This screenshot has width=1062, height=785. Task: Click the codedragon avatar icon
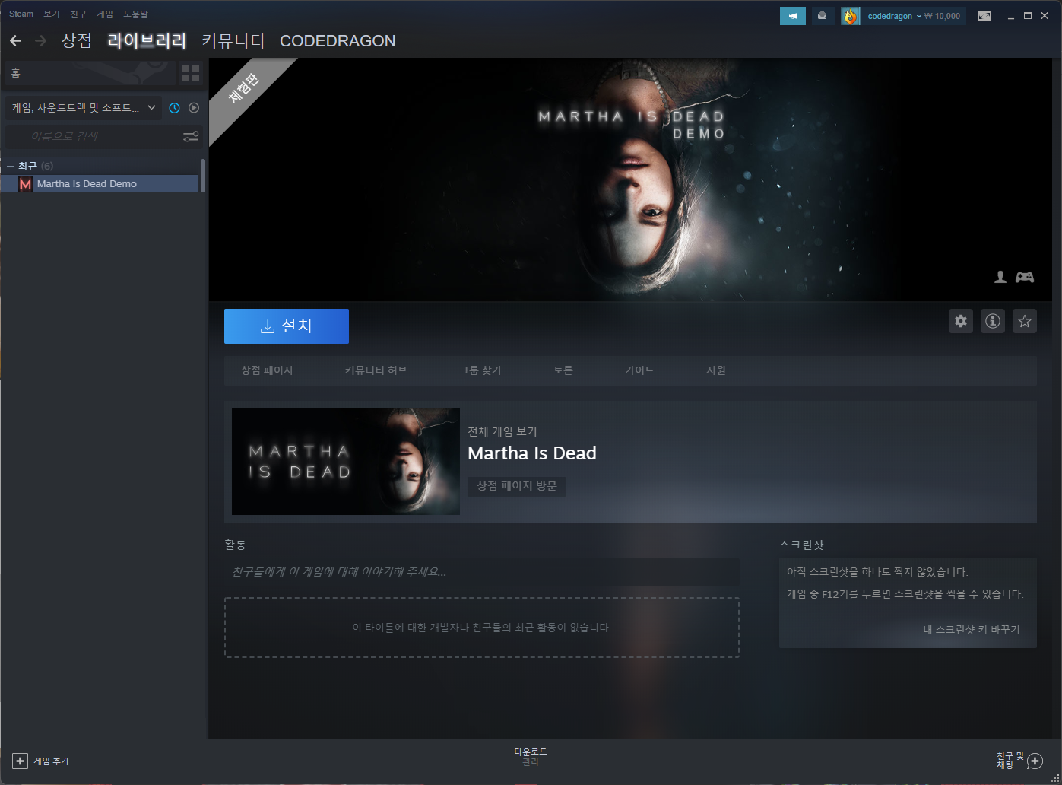[x=850, y=16]
